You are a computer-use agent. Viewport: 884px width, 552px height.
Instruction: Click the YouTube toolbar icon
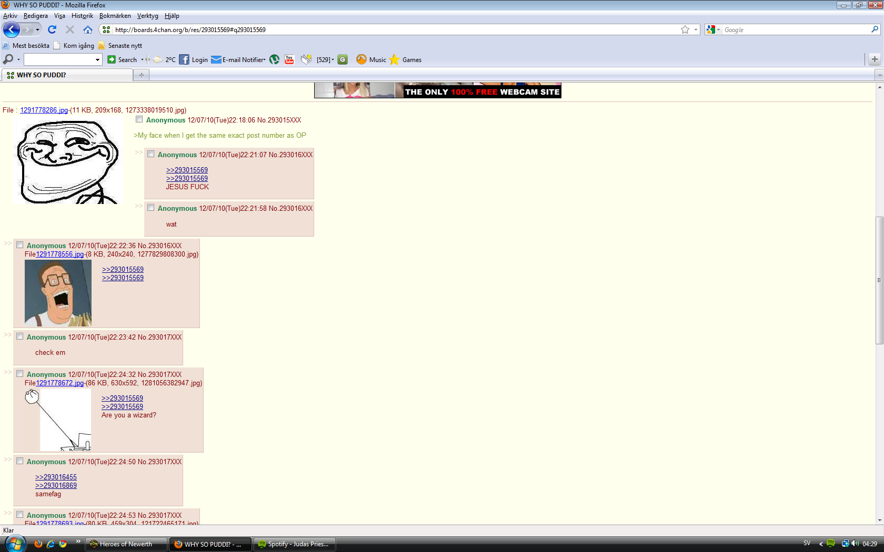[x=289, y=59]
